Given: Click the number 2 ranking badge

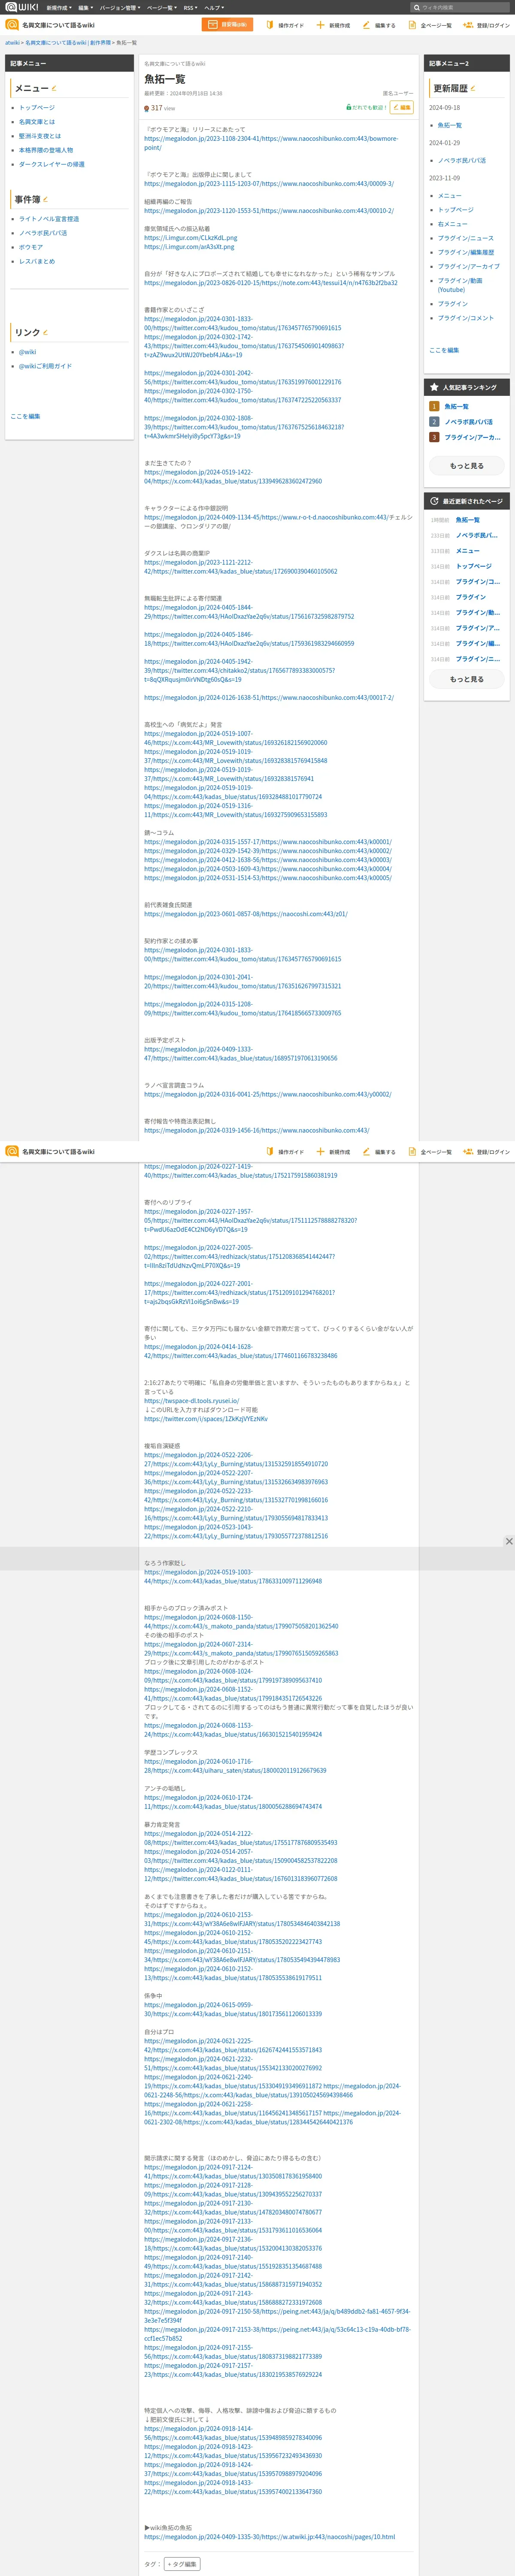Looking at the screenshot, I should 434,422.
